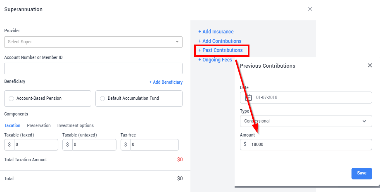Select Default Accumulation Fund radio option

pyautogui.click(x=102, y=99)
